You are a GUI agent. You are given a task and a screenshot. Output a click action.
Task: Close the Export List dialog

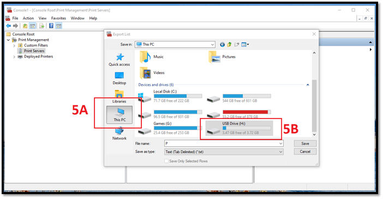click(x=314, y=34)
